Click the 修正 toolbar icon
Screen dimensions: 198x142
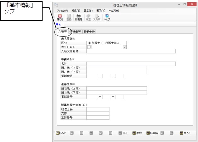tap(88, 17)
